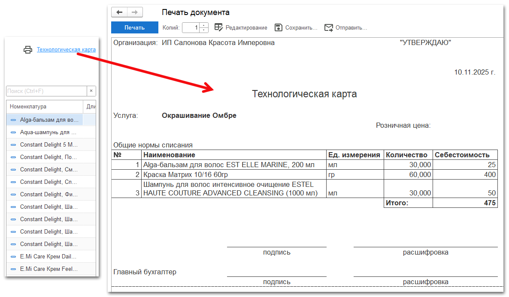Go forward with the right arrow button

tap(135, 12)
